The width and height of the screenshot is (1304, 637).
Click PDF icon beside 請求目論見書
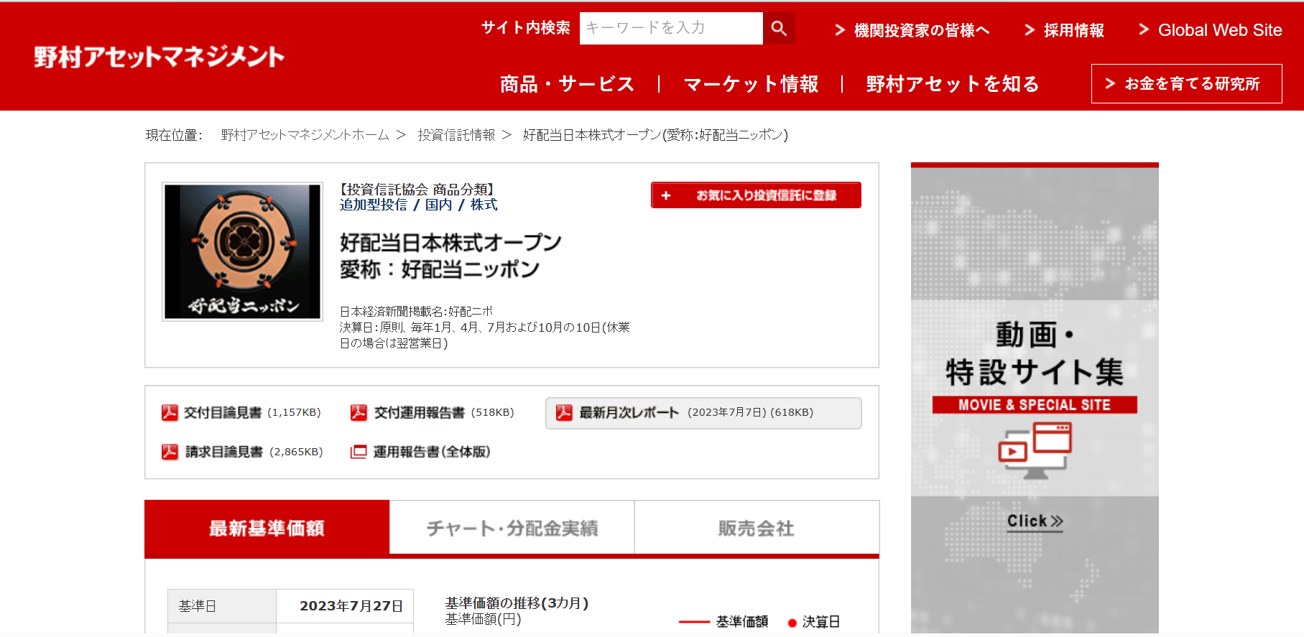coord(170,452)
